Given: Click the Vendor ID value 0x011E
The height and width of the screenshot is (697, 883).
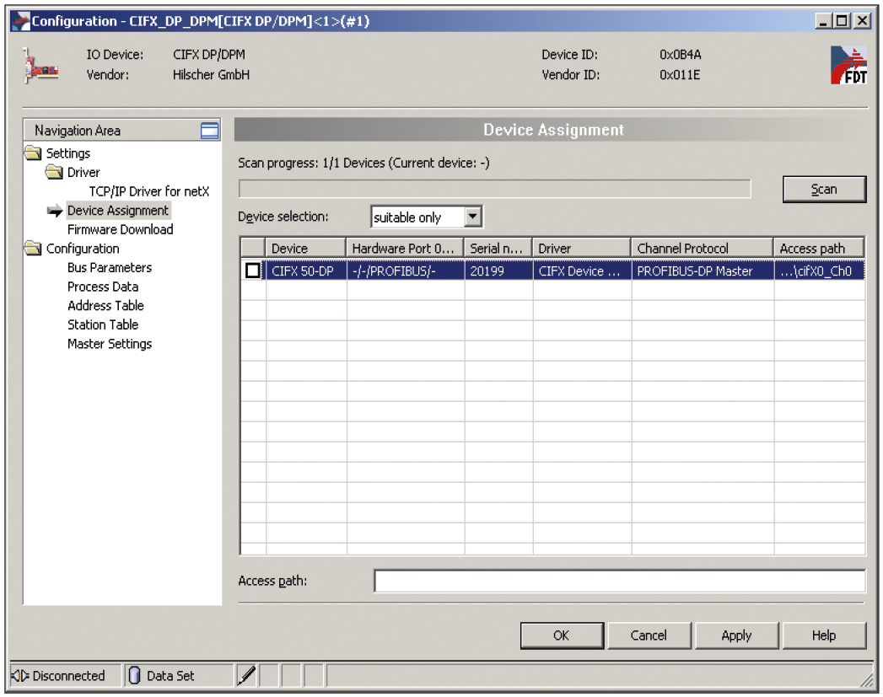Looking at the screenshot, I should 680,75.
